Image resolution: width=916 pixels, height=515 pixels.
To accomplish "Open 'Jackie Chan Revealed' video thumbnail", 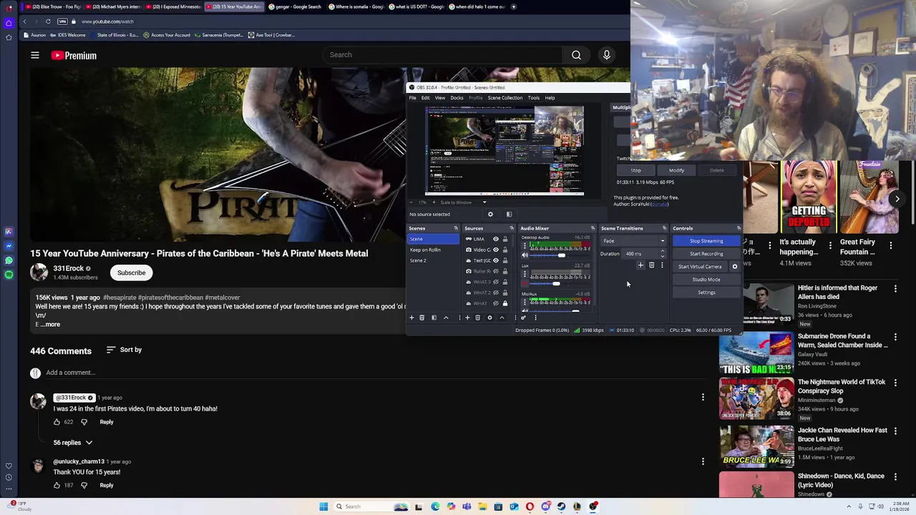I will [x=756, y=446].
